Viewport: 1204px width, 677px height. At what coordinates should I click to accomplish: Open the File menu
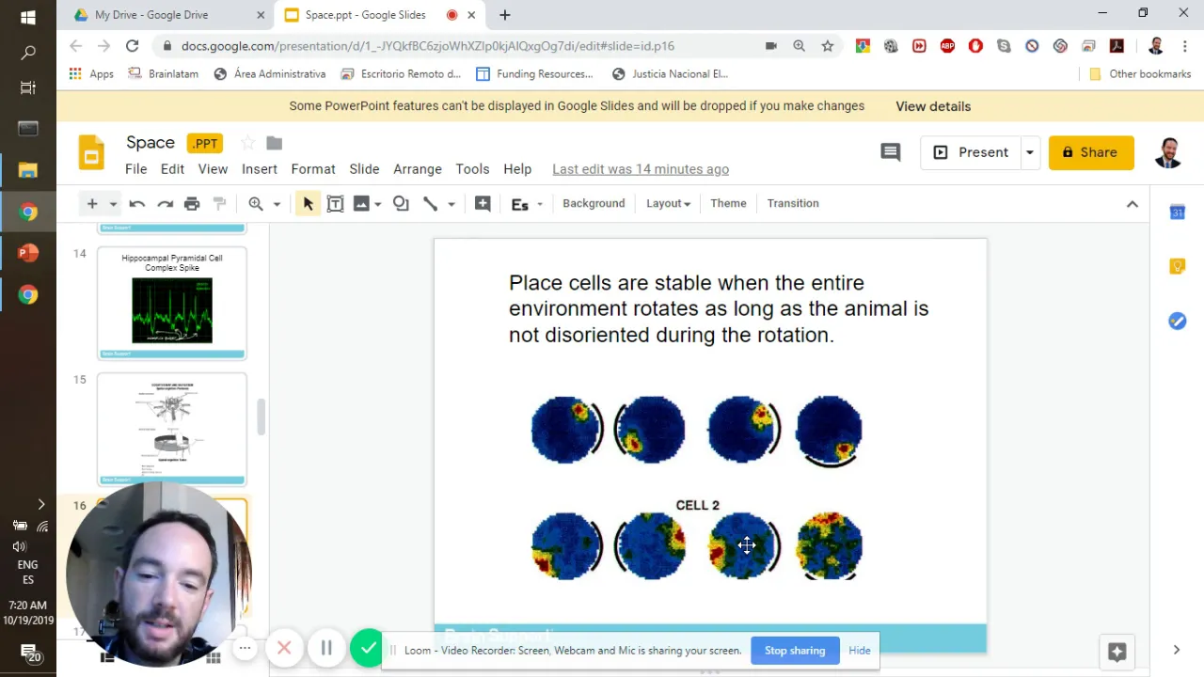(x=136, y=169)
